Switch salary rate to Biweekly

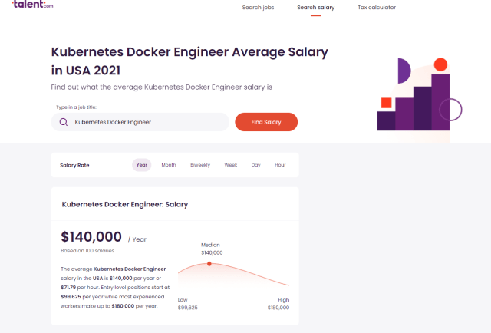[x=199, y=165]
